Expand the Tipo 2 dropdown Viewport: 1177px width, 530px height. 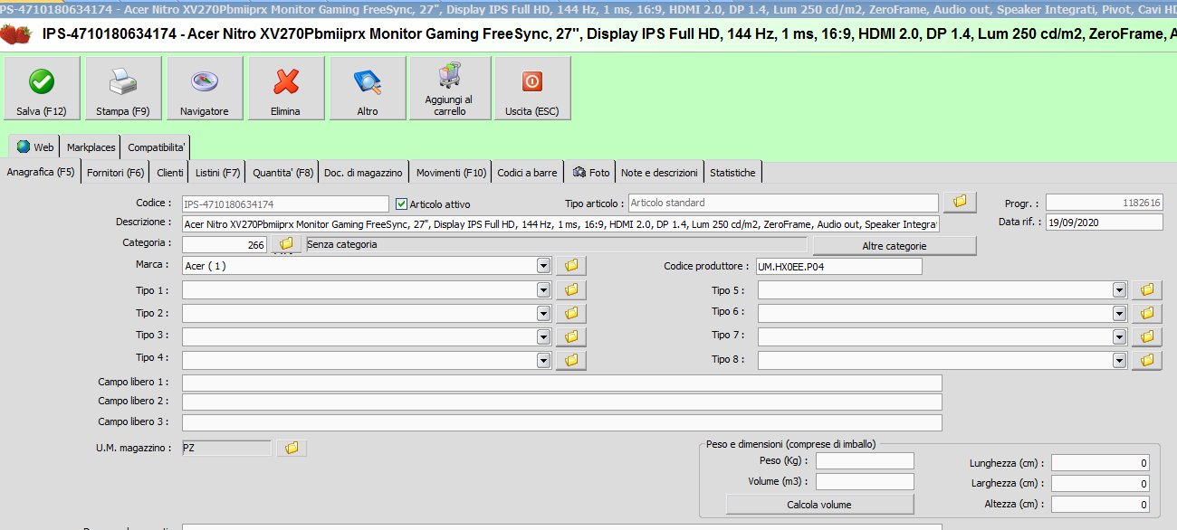pyautogui.click(x=543, y=314)
